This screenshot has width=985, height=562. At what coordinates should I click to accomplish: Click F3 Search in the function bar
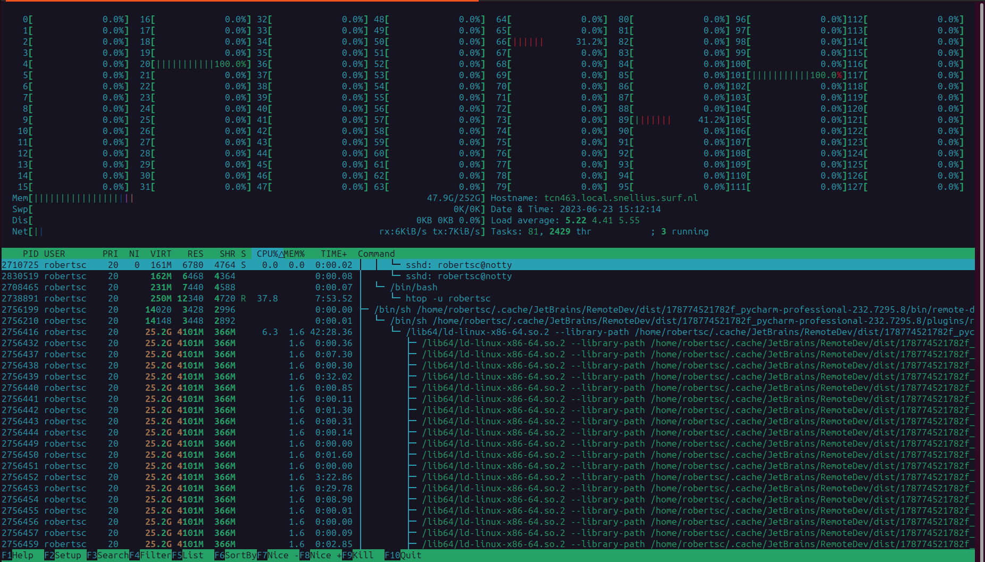click(x=108, y=555)
